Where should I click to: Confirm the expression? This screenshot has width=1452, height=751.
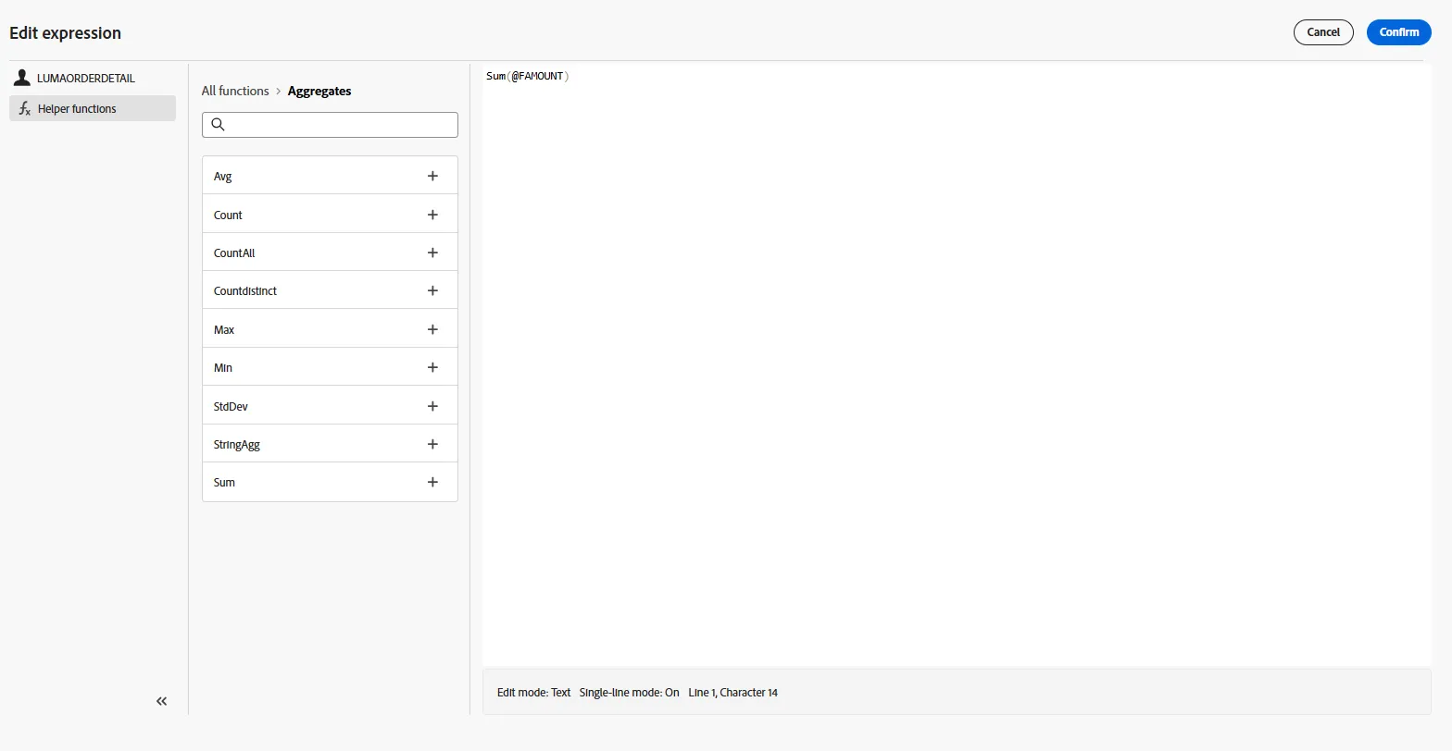click(x=1399, y=32)
